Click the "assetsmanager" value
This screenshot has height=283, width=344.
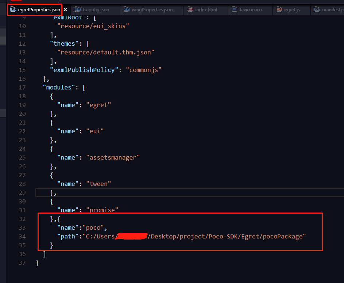click(x=113, y=158)
